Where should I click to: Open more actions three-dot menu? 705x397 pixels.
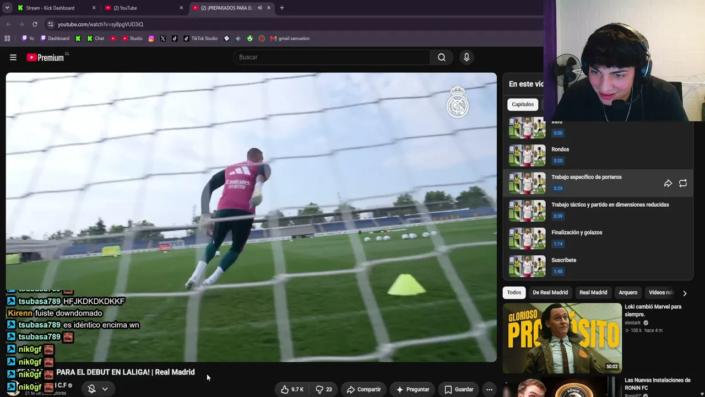point(489,389)
